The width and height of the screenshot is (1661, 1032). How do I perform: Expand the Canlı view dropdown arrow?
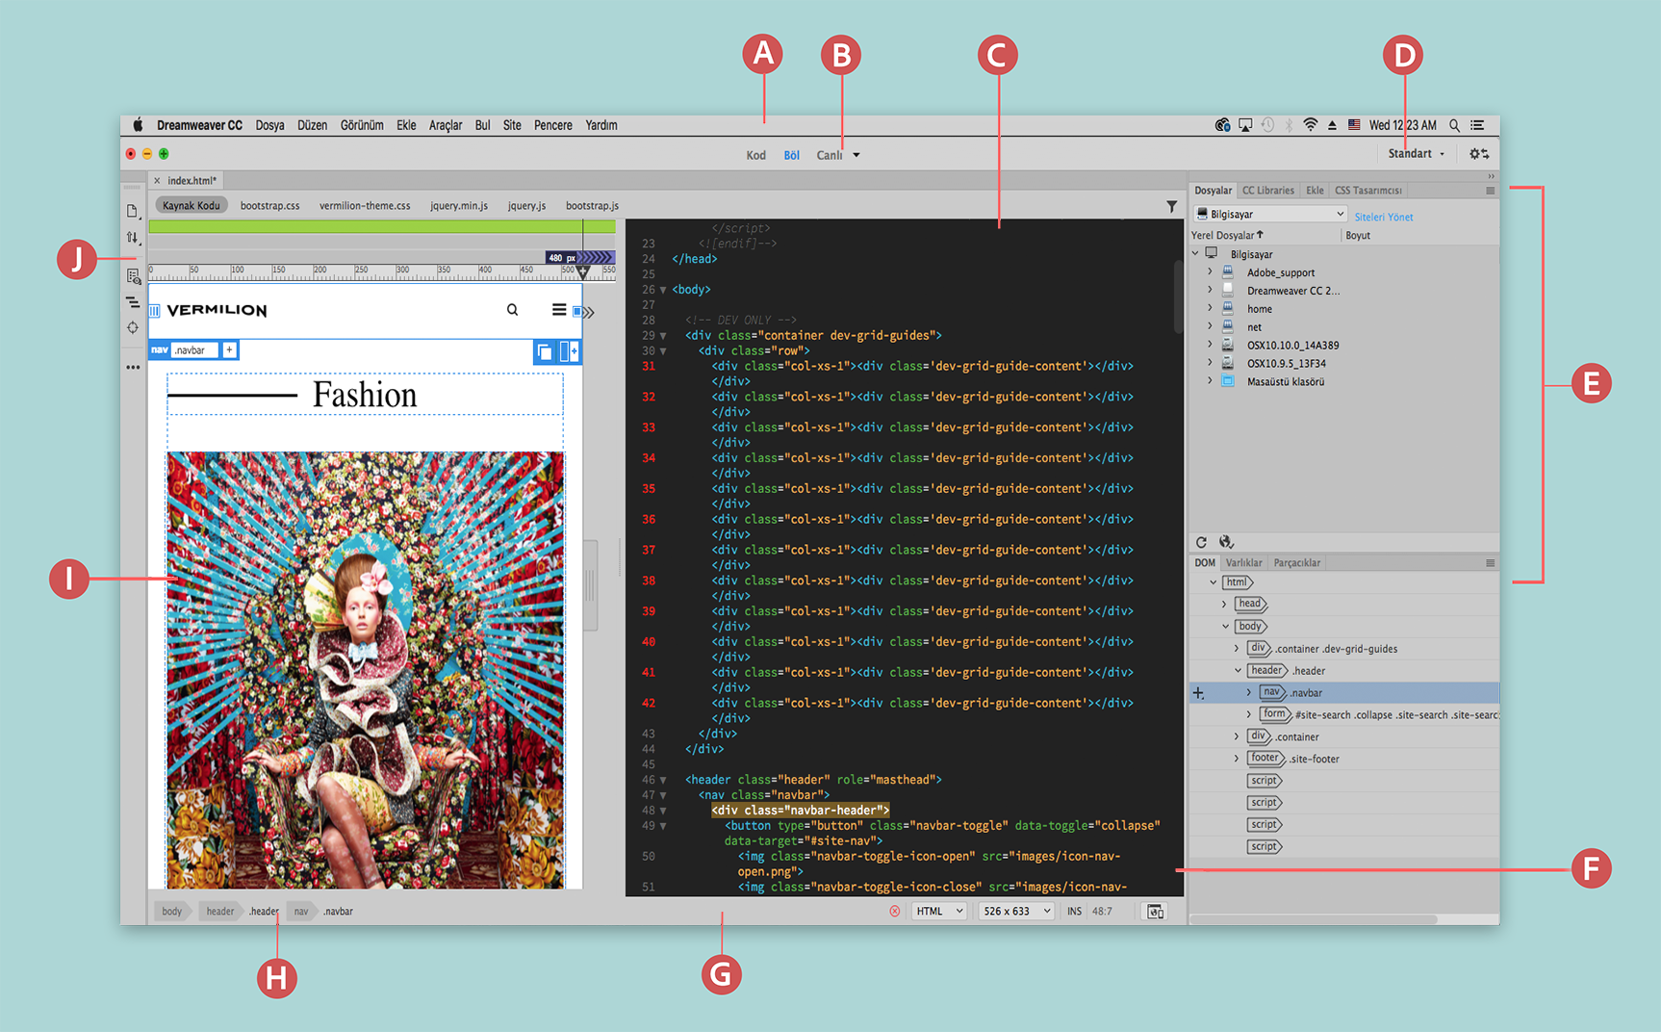pyautogui.click(x=855, y=155)
